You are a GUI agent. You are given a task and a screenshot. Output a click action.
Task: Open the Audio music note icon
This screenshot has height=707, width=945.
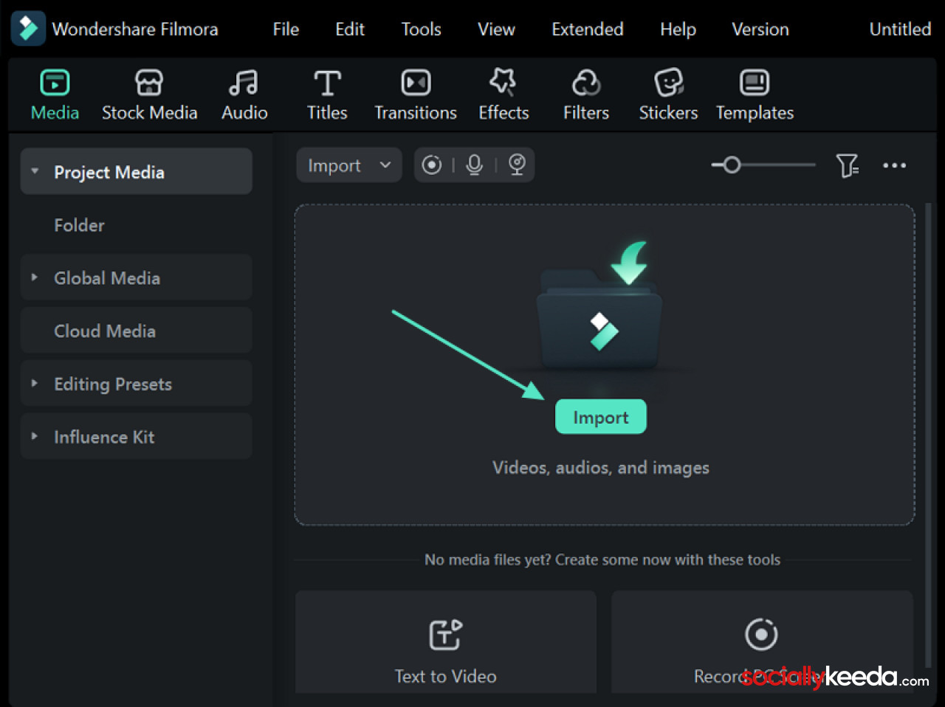coord(244,83)
